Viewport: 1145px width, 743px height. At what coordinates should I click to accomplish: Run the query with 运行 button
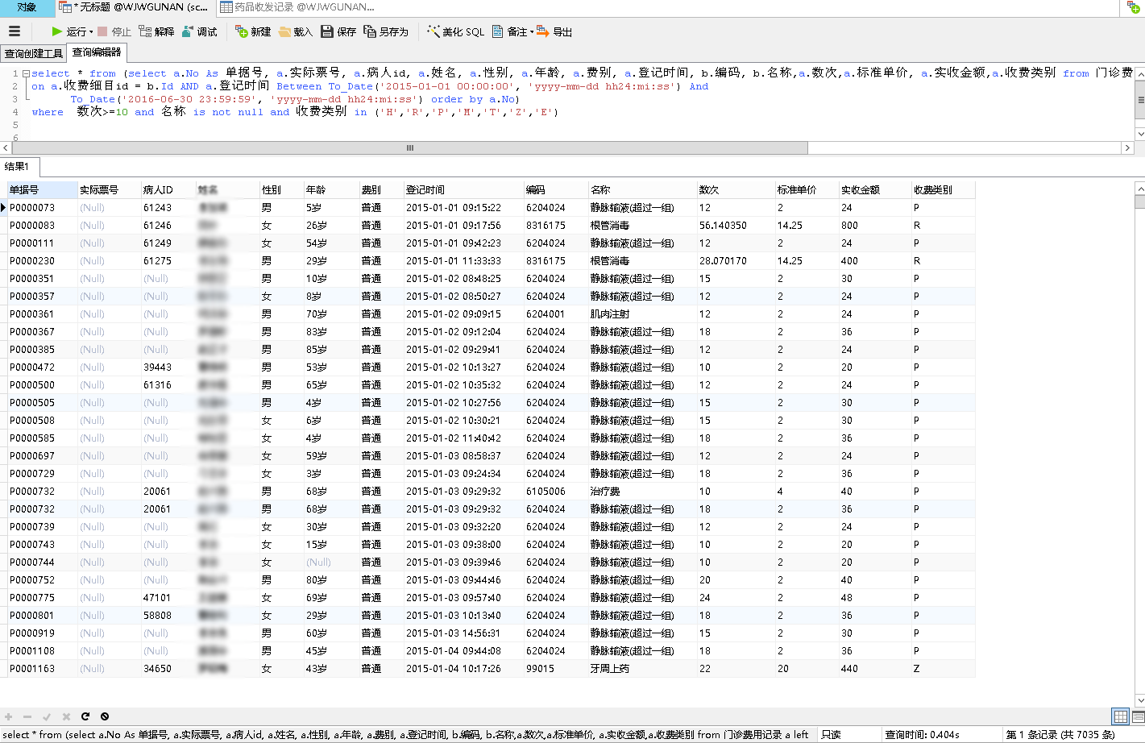[68, 31]
